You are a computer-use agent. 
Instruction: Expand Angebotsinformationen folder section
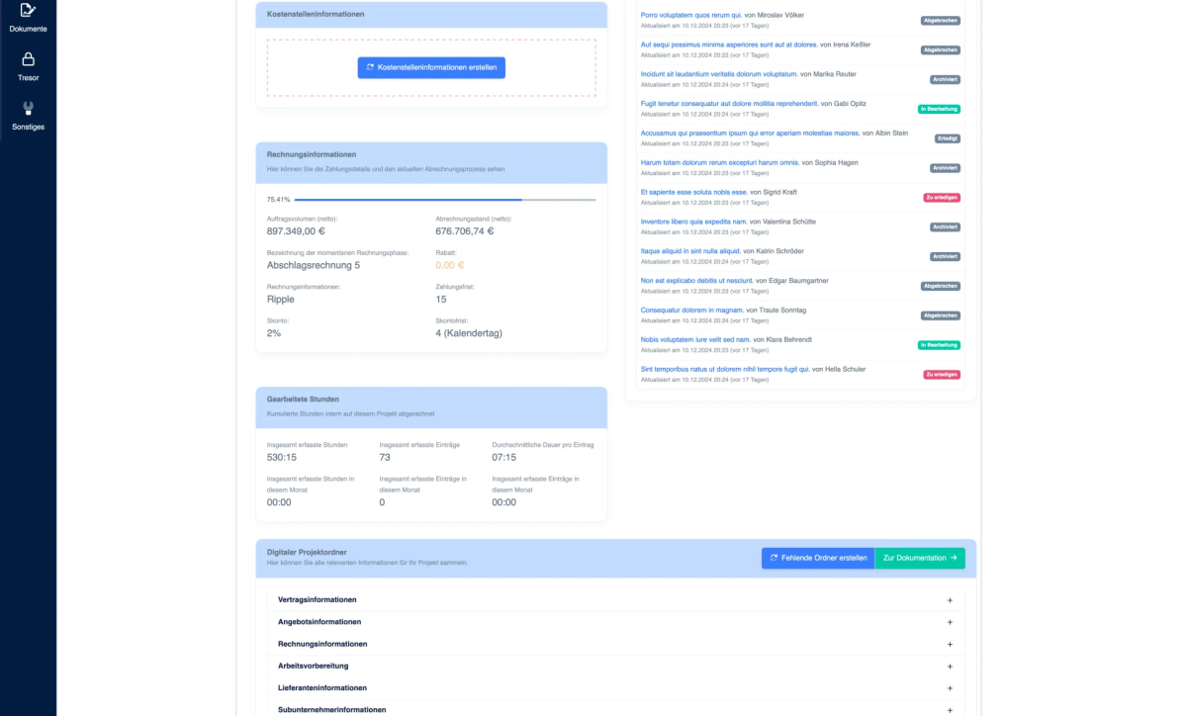[320, 622]
